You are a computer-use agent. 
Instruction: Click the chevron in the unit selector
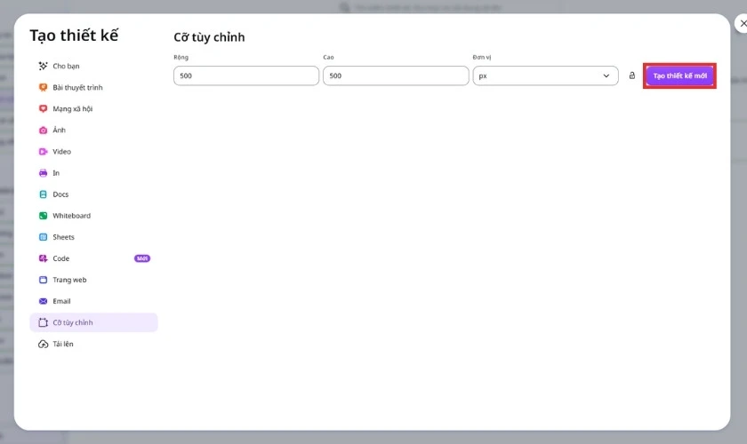[x=606, y=75]
